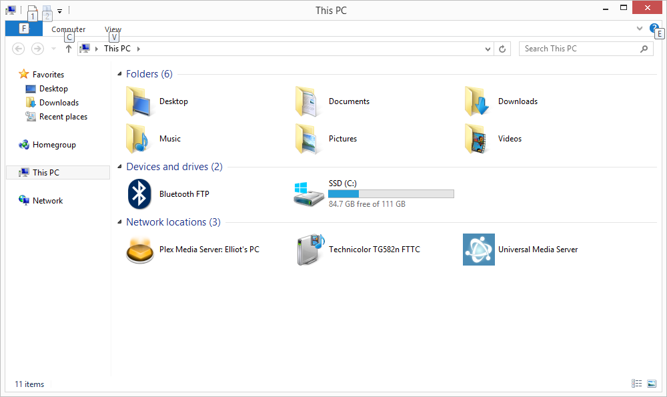Click the Help question mark icon
Image resolution: width=667 pixels, height=397 pixels.
[654, 28]
